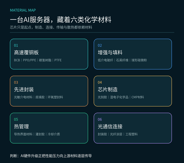Screen dimensions: 184x163
Task: Open the 高速覆铜板 card
Action: pyautogui.click(x=49, y=54)
